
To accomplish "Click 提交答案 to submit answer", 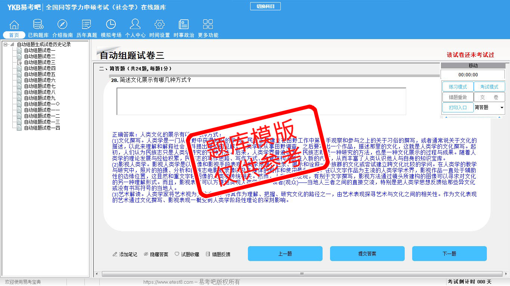I will 367,254.
